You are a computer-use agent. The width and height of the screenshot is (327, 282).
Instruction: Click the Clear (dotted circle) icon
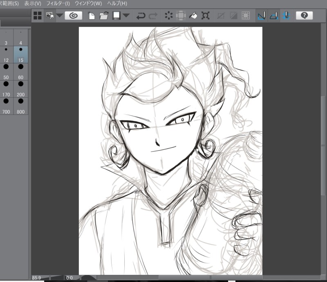168,16
